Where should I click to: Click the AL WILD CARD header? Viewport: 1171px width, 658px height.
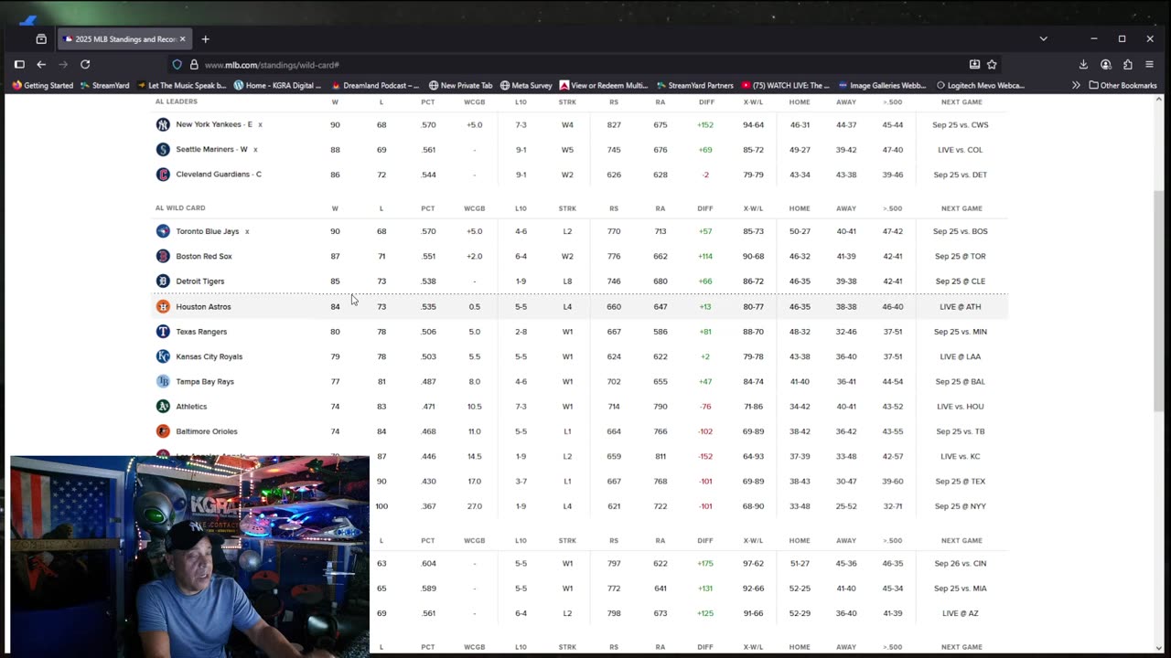(x=180, y=208)
